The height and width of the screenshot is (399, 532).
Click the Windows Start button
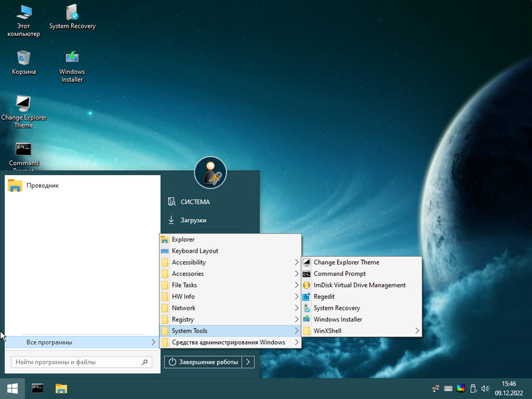(13, 388)
